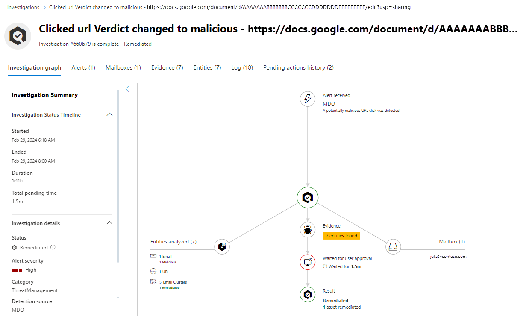This screenshot has height=316, width=529.
Task: Switch to the Alerts (1) tab
Action: click(x=83, y=67)
